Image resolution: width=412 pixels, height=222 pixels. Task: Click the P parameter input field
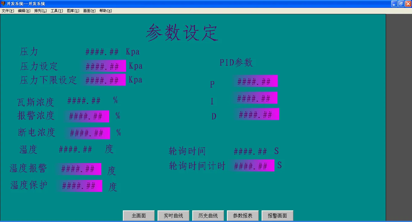(x=256, y=81)
